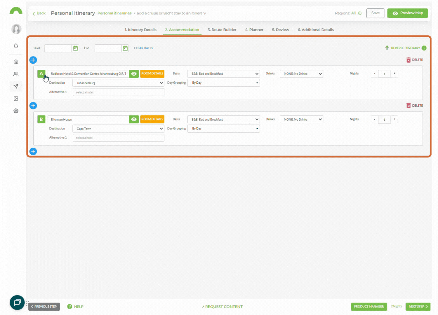Image resolution: width=438 pixels, height=315 pixels.
Task: Click Reverse Itinerary
Action: click(403, 48)
